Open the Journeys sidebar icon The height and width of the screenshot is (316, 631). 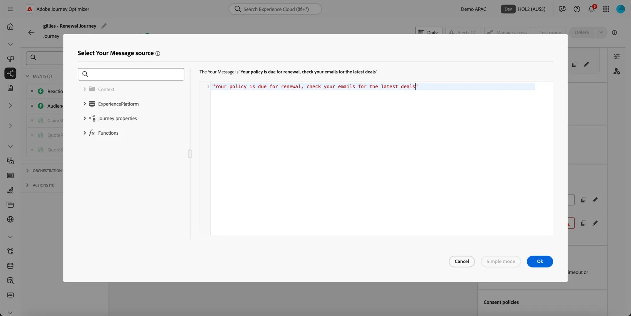click(x=10, y=73)
